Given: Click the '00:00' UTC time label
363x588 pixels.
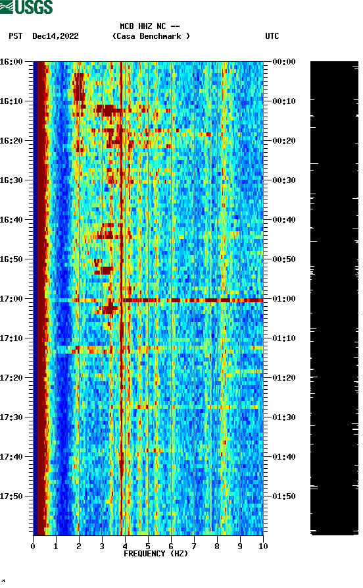Looking at the screenshot, I should pyautogui.click(x=284, y=62).
